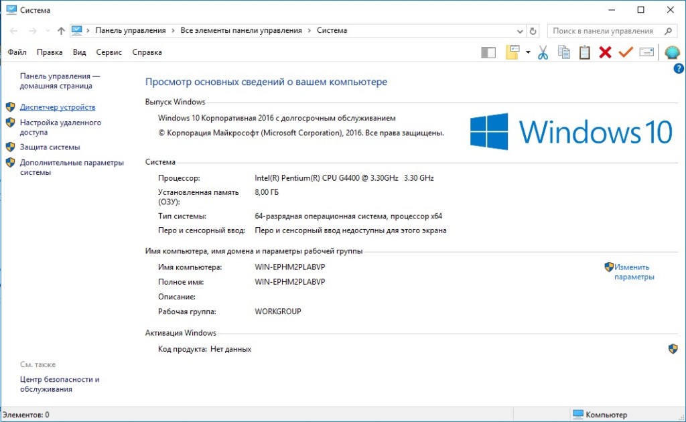
Task: Refresh the page with the refresh button
Action: coord(533,31)
